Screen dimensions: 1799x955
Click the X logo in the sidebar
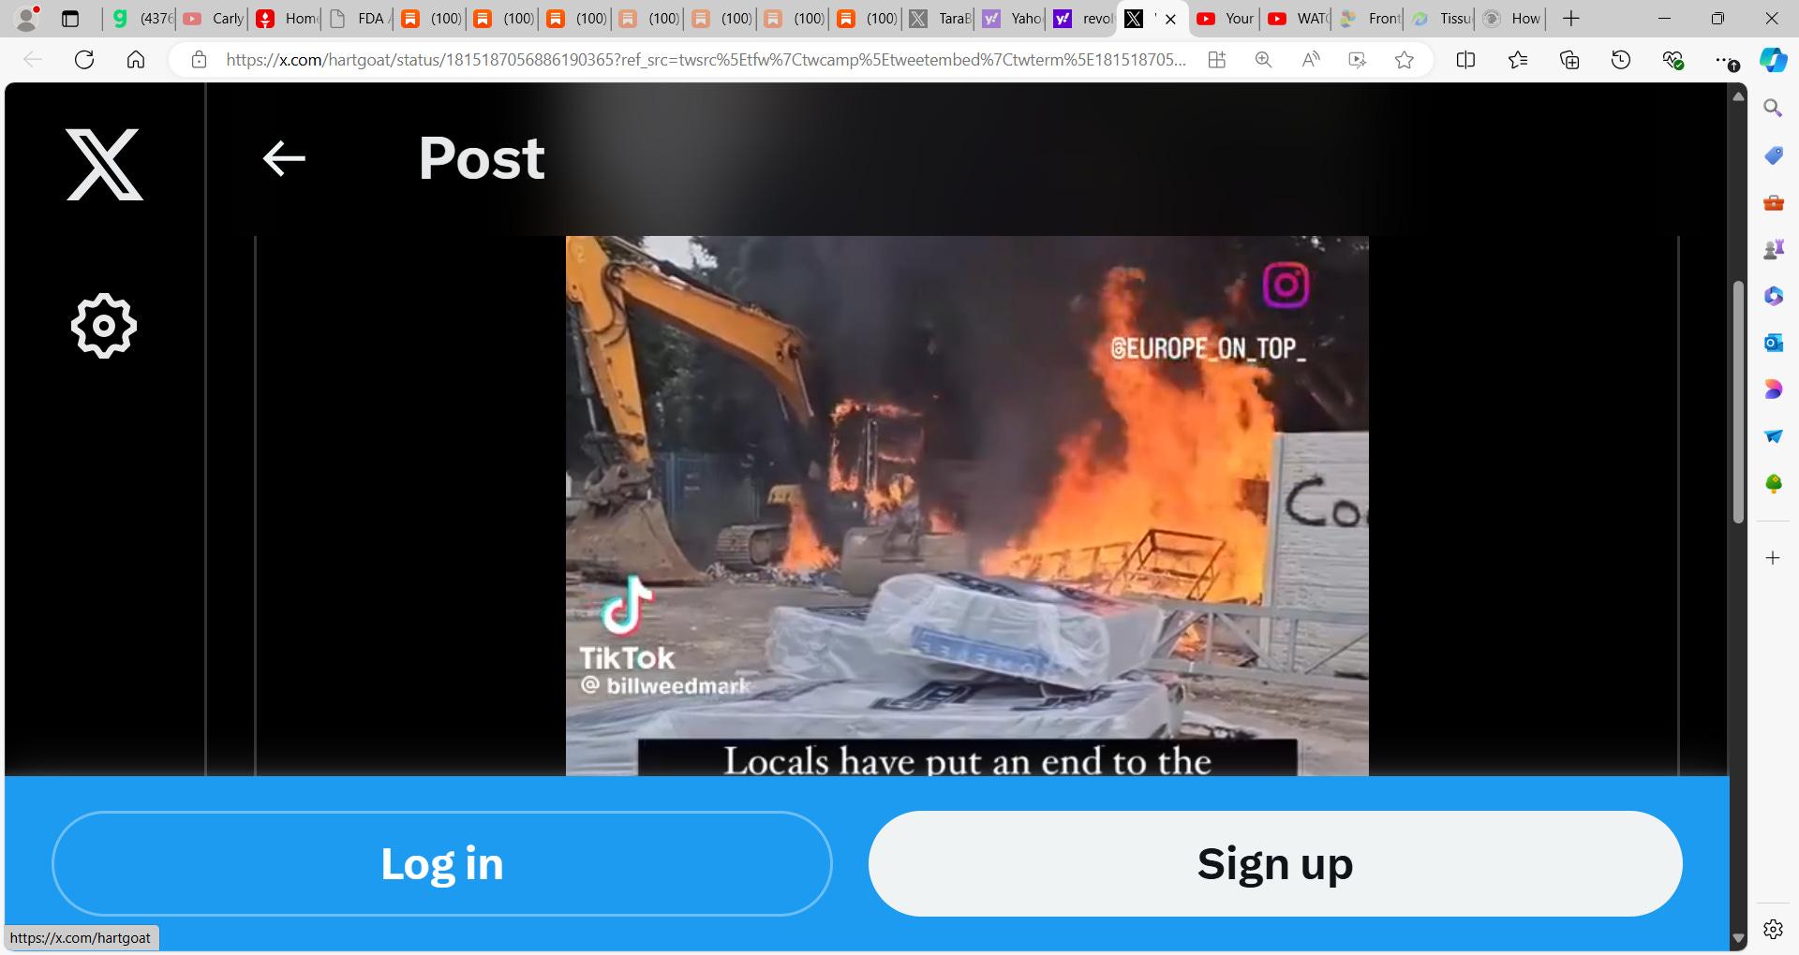coord(104,165)
